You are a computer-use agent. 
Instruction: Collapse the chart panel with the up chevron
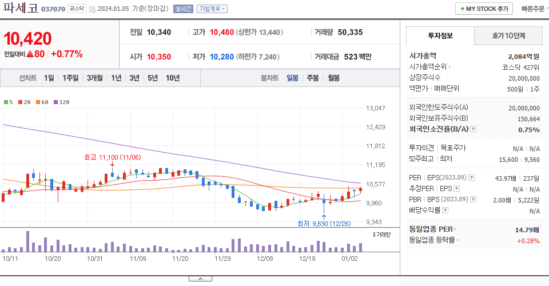[200, 279]
